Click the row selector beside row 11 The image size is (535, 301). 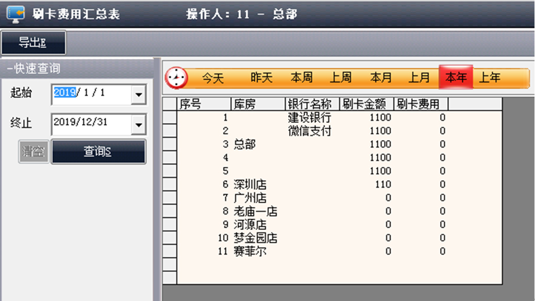170,251
